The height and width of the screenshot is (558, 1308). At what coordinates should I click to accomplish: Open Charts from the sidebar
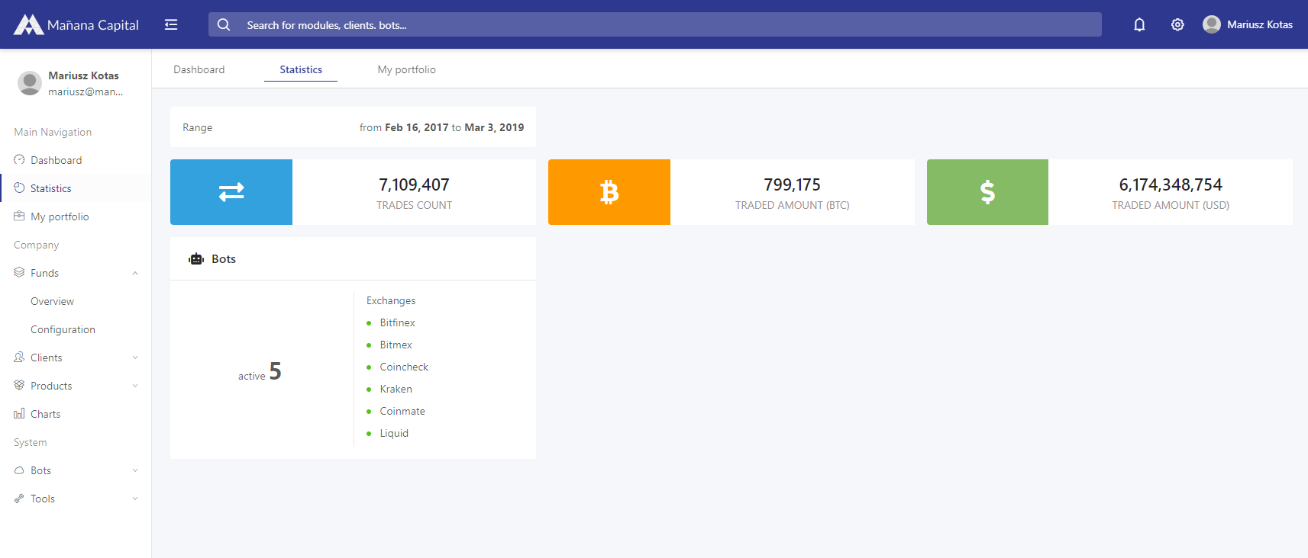(45, 414)
